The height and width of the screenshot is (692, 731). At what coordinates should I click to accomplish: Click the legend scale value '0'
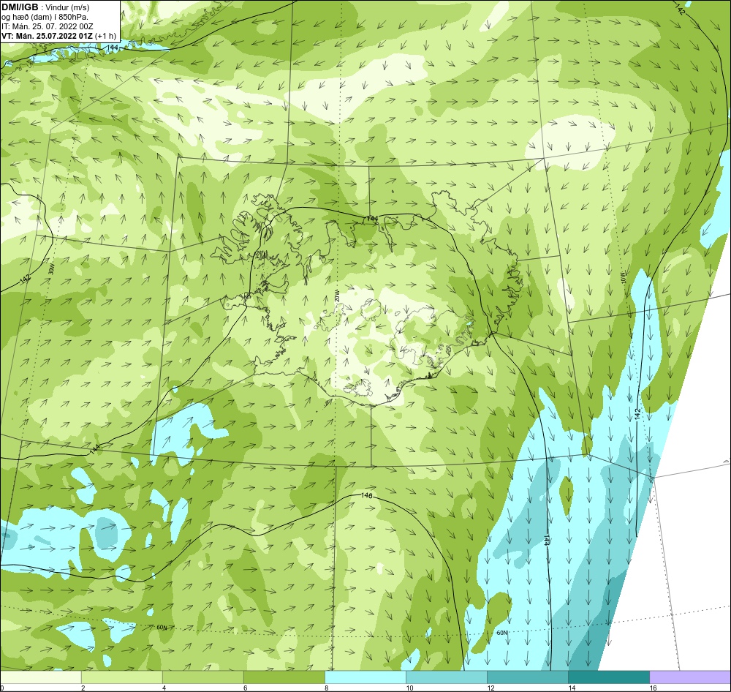click(x=2, y=688)
